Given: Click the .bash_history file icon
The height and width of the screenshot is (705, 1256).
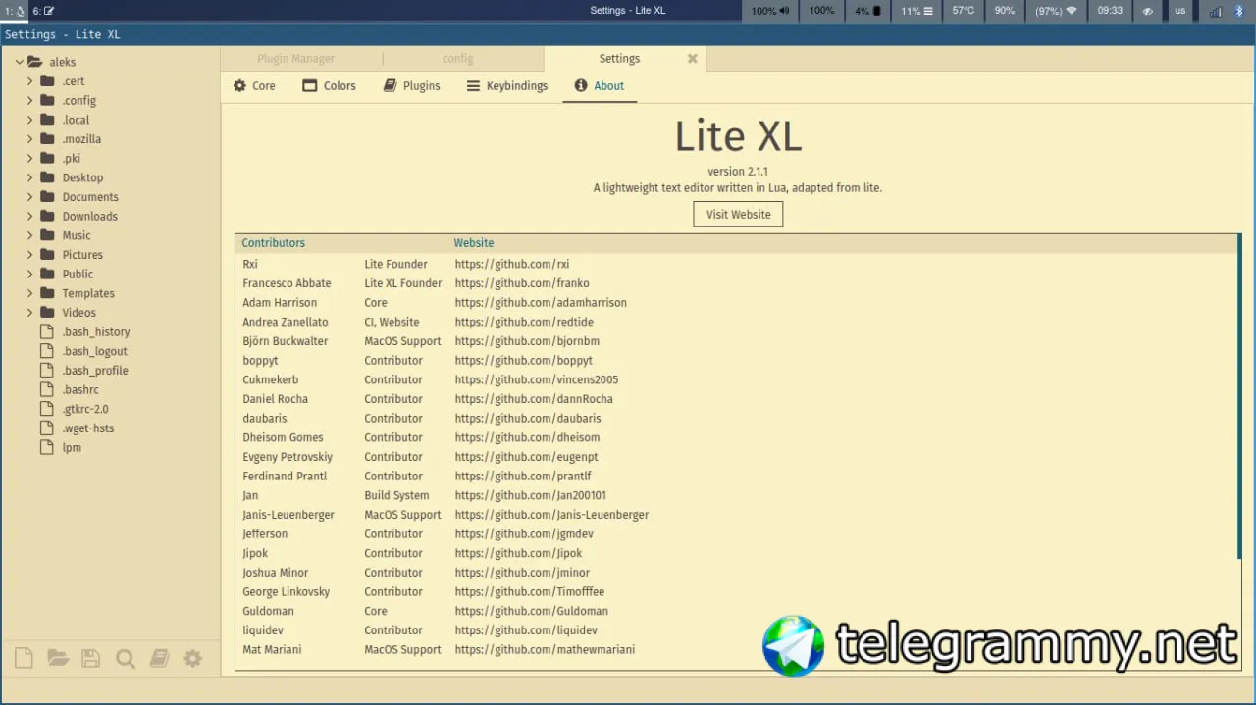Looking at the screenshot, I should point(46,331).
